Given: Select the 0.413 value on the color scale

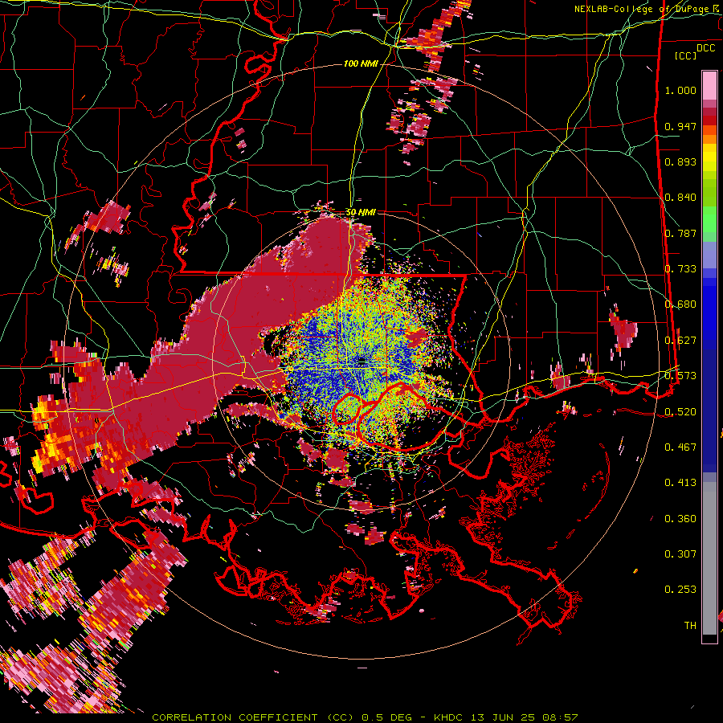Looking at the screenshot, I should click(680, 482).
